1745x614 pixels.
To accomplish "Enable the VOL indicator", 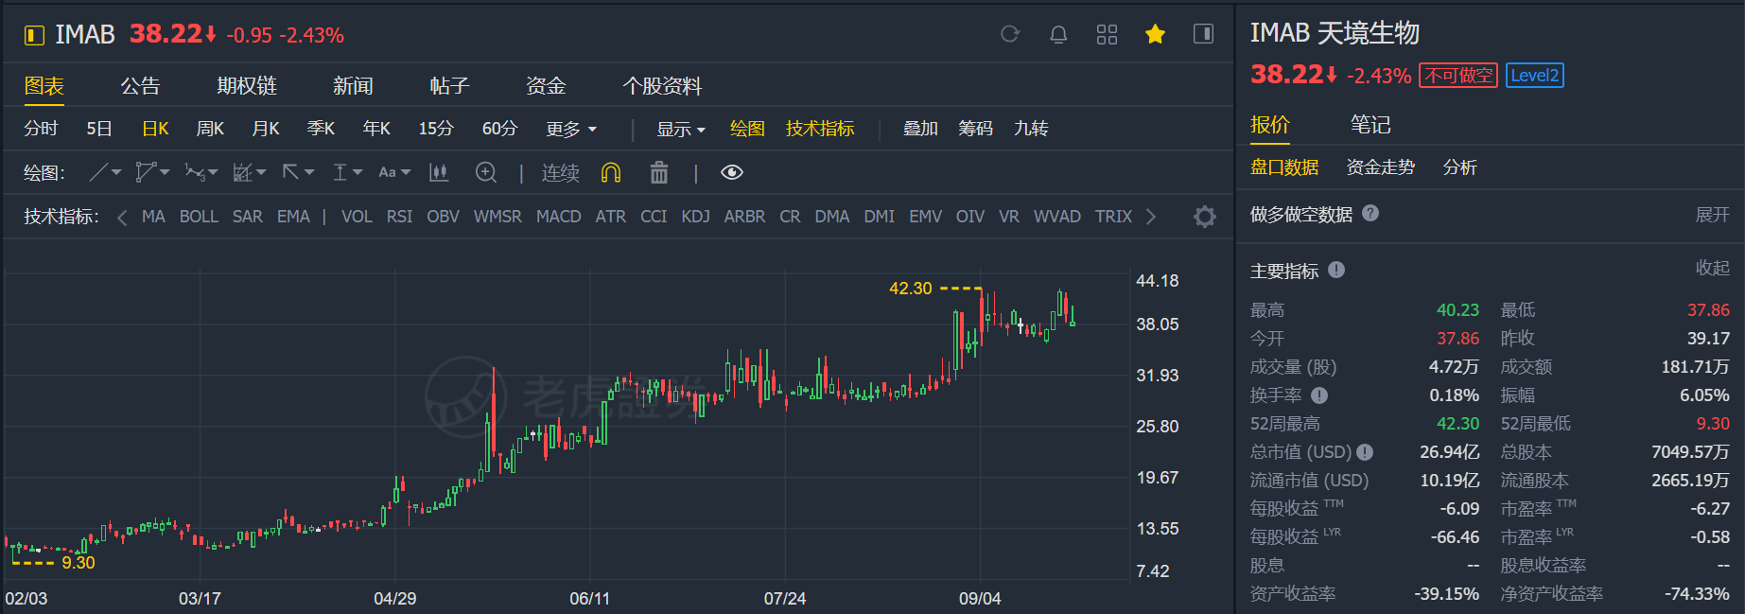I will 357,217.
